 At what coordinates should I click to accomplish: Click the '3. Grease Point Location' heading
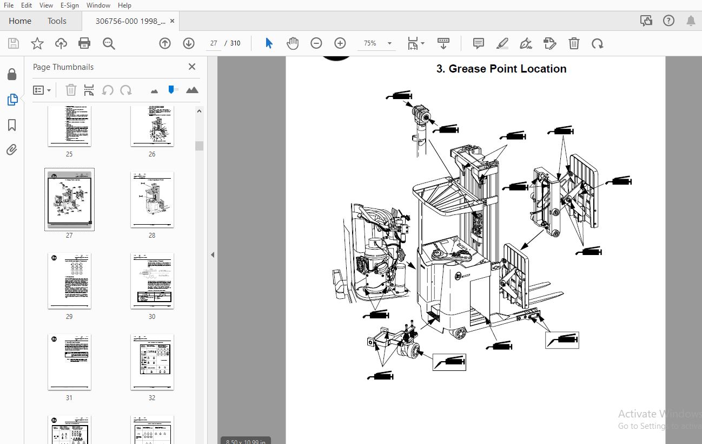pyautogui.click(x=501, y=69)
